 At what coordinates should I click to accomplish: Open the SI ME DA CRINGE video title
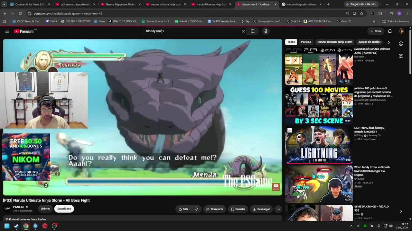pyautogui.click(x=371, y=209)
